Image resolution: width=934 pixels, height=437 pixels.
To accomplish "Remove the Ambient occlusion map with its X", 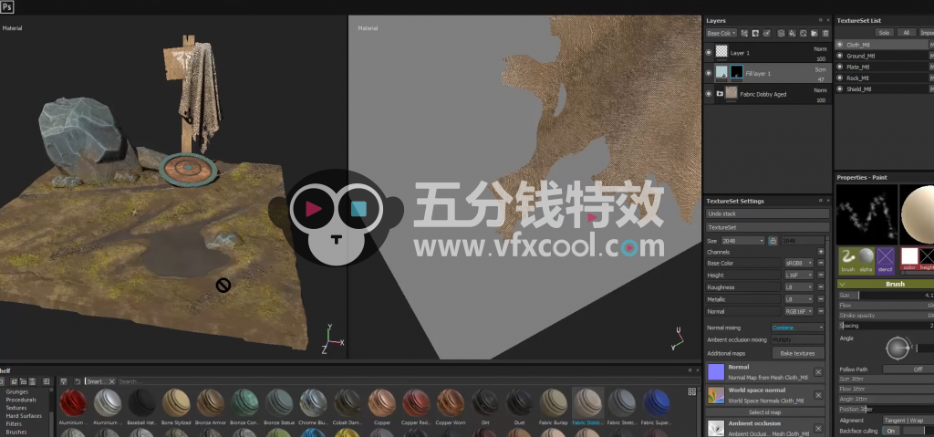I will [818, 428].
